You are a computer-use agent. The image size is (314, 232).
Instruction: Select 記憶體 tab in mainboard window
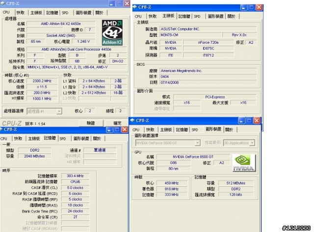[184, 16]
